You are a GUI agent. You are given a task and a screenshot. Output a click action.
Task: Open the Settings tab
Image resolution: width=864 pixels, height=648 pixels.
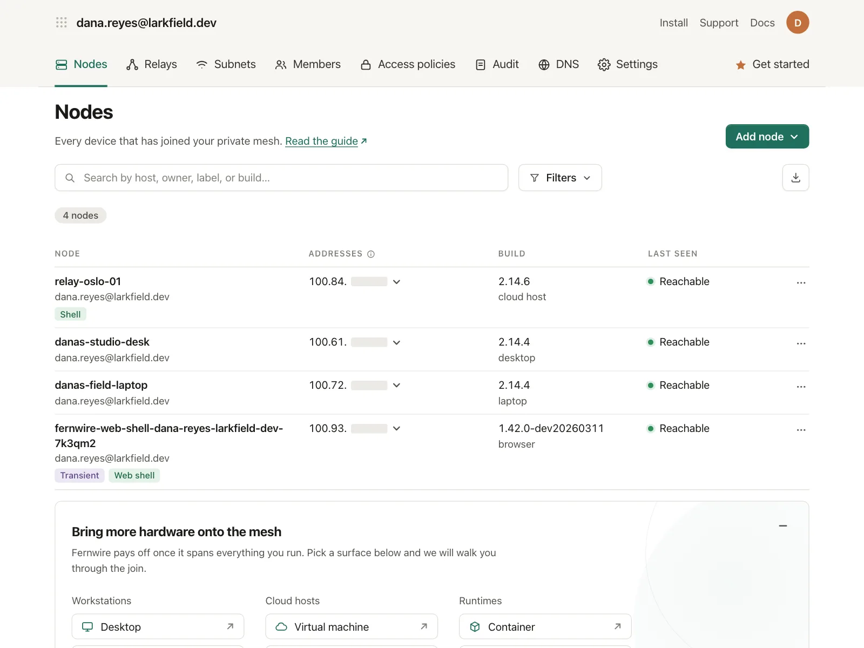[627, 64]
